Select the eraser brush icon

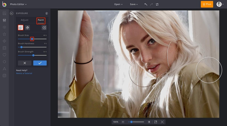[27, 27]
